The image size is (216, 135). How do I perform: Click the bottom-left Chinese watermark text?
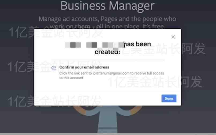coord(55,101)
